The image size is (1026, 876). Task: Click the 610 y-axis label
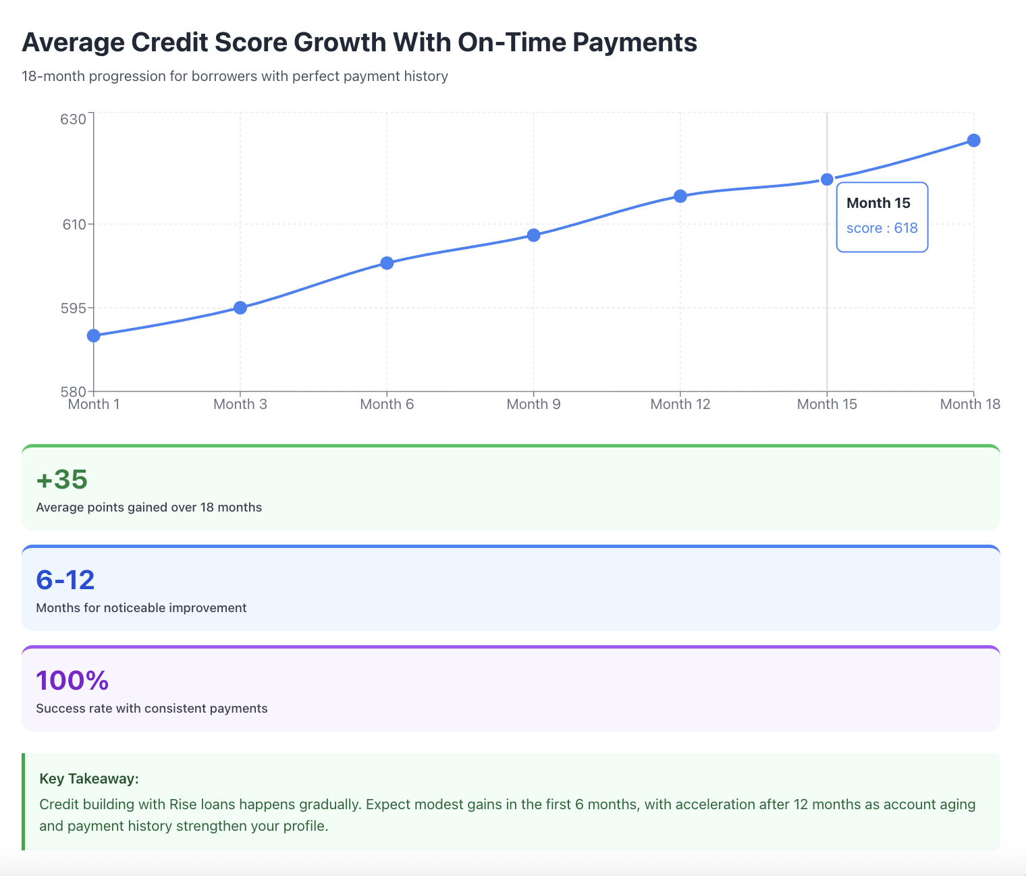pos(74,224)
